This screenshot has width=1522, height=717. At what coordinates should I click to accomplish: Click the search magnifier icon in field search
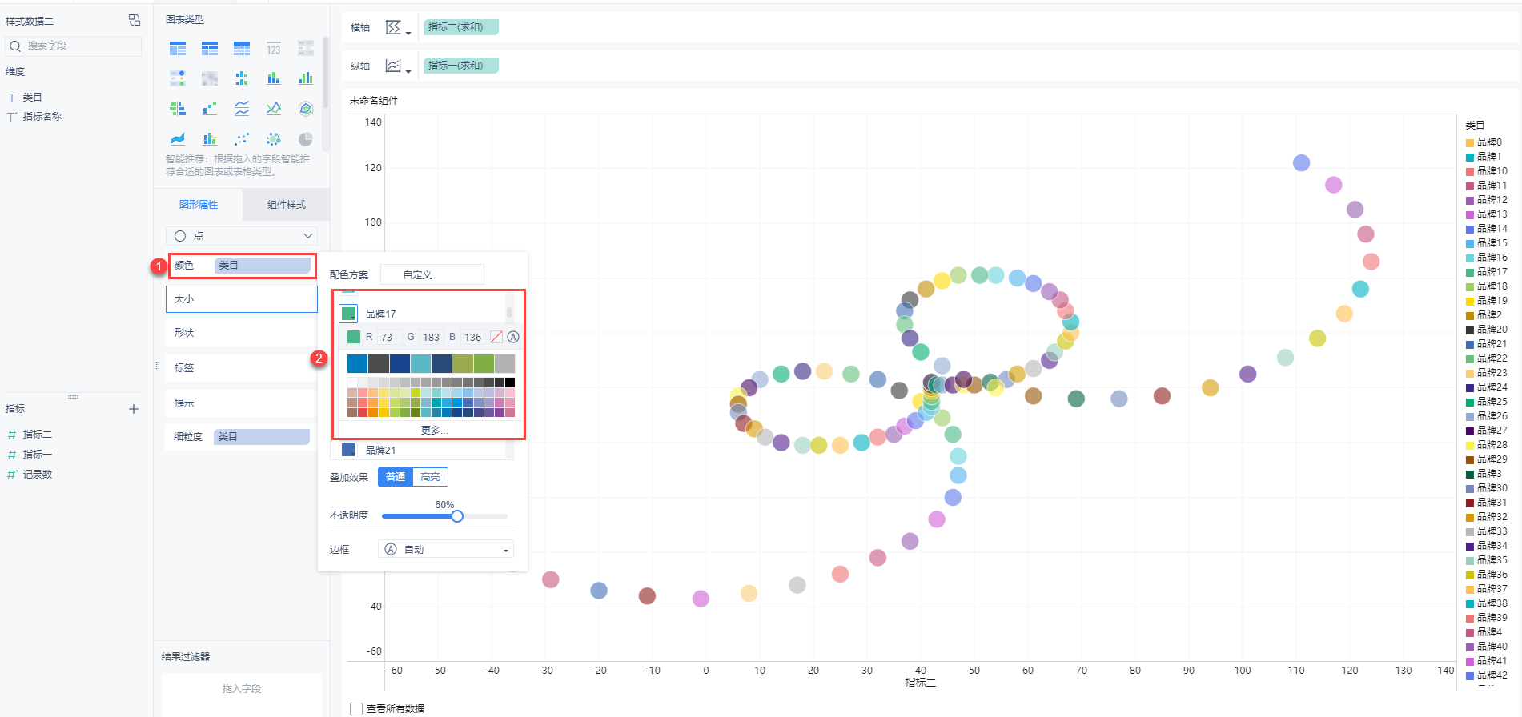pyautogui.click(x=15, y=46)
